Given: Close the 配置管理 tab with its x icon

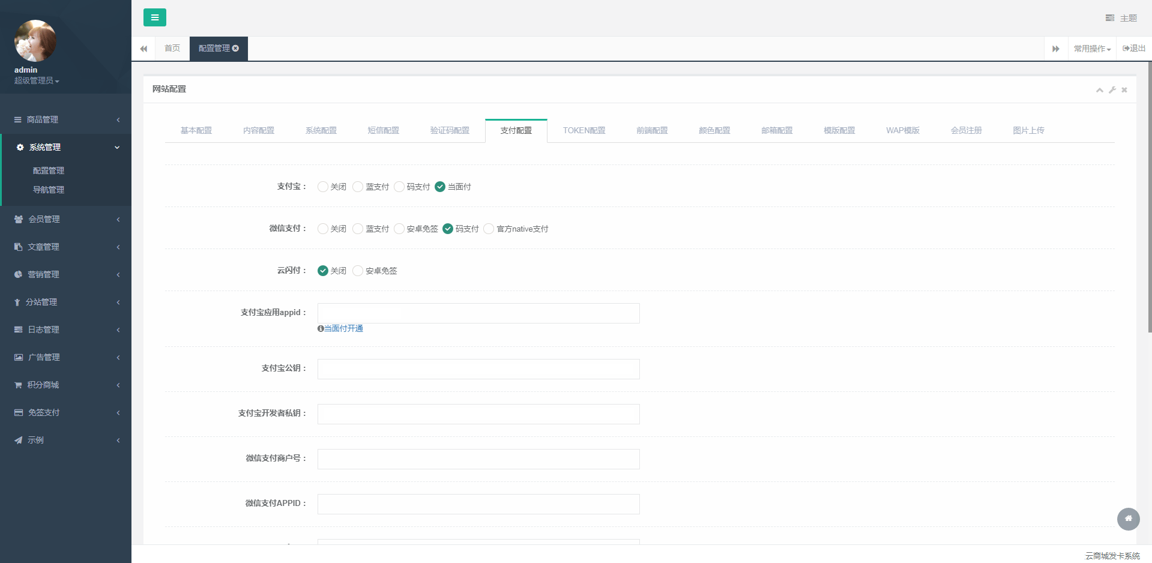Looking at the screenshot, I should (x=236, y=48).
